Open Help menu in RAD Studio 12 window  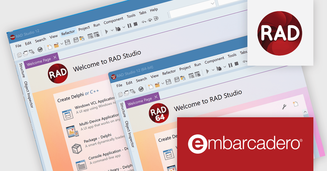click(154, 10)
